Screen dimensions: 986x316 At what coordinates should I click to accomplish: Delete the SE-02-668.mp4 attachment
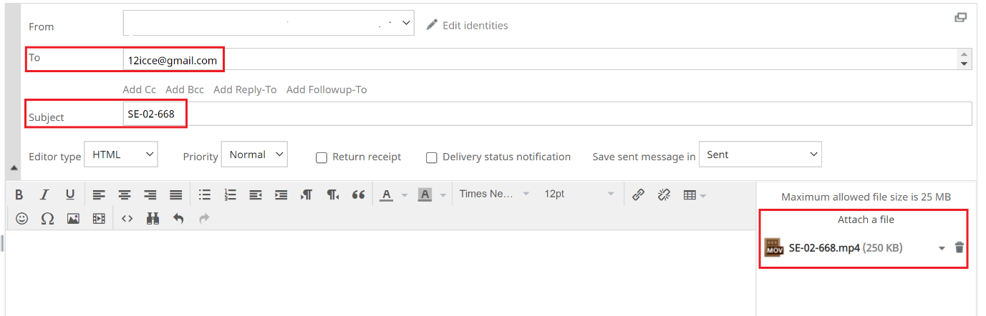click(x=960, y=248)
